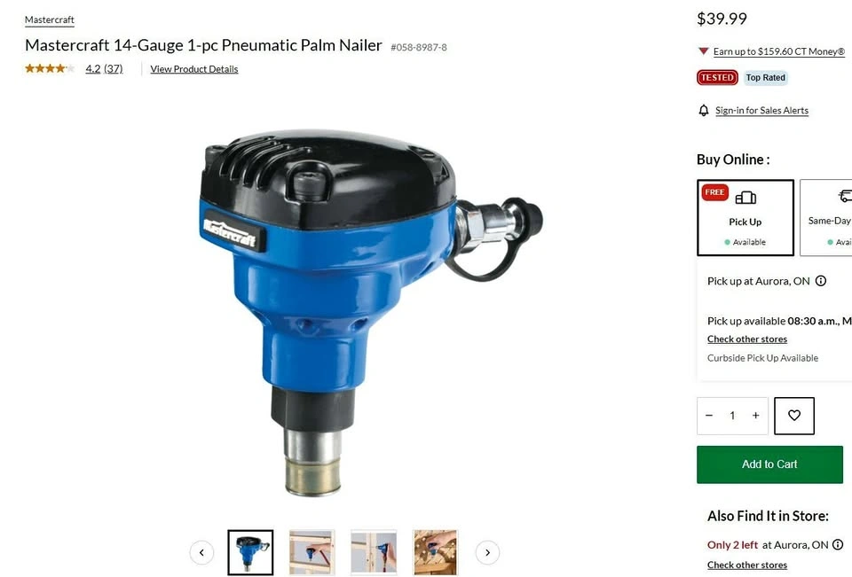This screenshot has height=577, width=852.
Task: Click the heart wishlist icon
Action: click(793, 416)
